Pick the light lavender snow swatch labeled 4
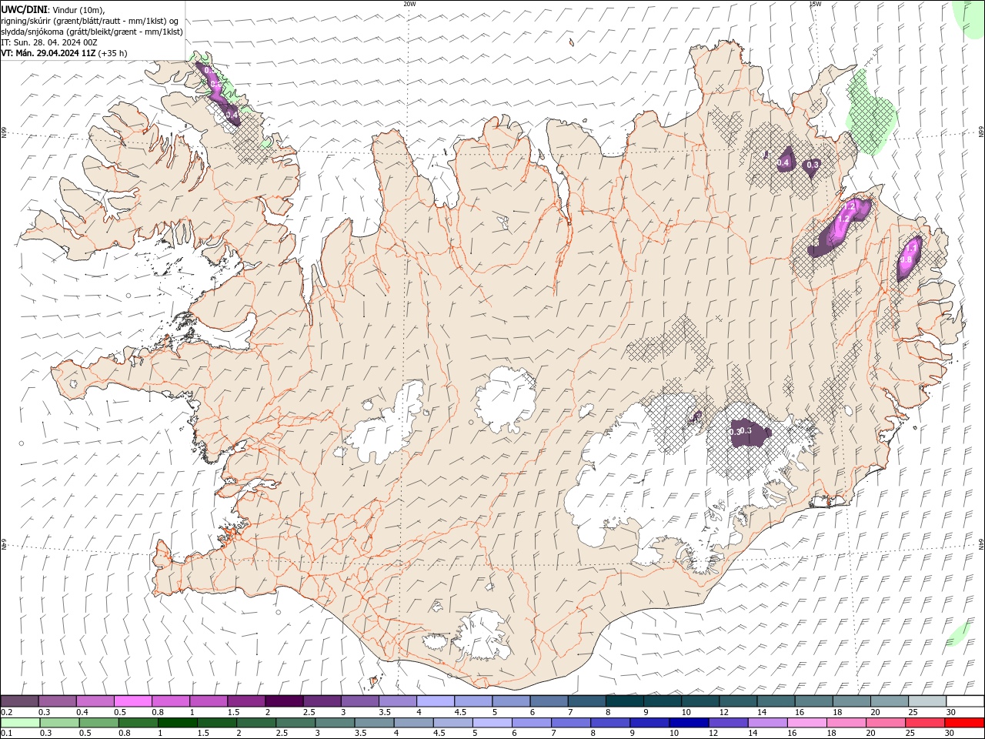 435,701
